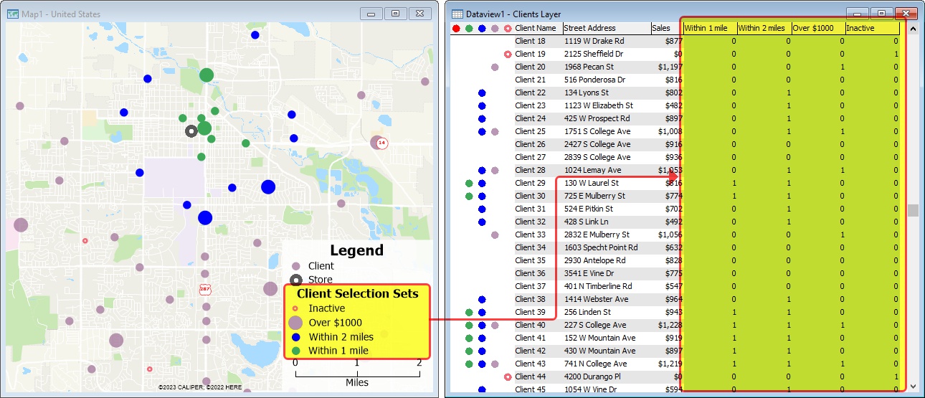Select the Store marker on the map
The height and width of the screenshot is (398, 925).
coord(191,131)
